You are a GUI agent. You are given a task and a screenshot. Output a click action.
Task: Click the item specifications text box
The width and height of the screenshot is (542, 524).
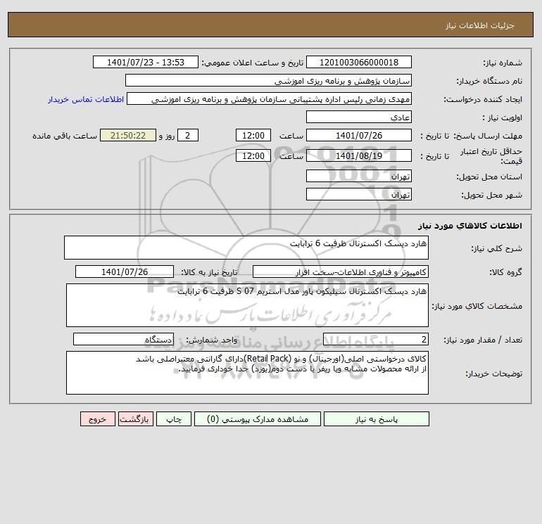247,305
